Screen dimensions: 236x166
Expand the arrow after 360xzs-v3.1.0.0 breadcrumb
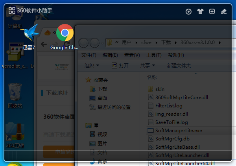(220, 43)
